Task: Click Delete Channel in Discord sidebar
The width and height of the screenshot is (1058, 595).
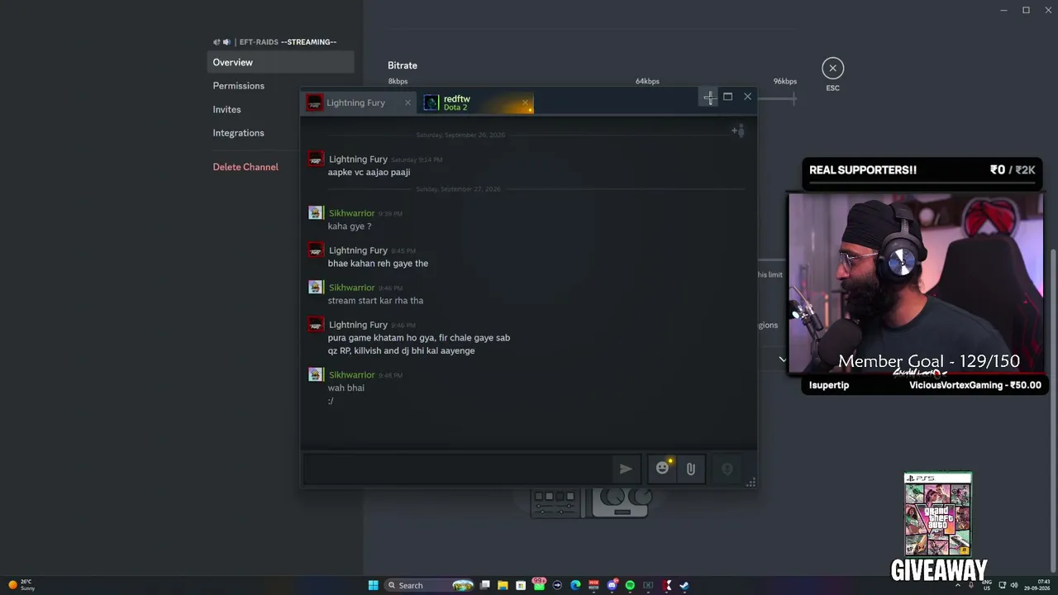Action: coord(245,167)
